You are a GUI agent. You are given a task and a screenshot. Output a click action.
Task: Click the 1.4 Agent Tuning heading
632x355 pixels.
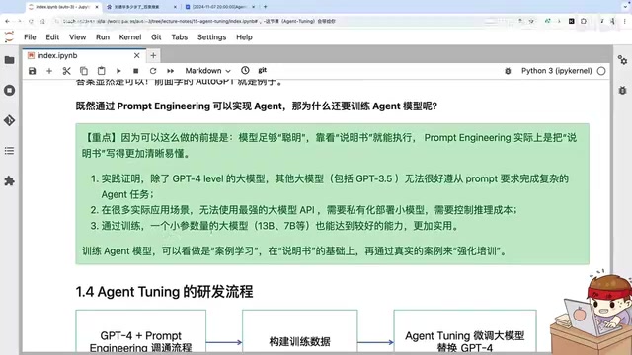click(x=165, y=292)
